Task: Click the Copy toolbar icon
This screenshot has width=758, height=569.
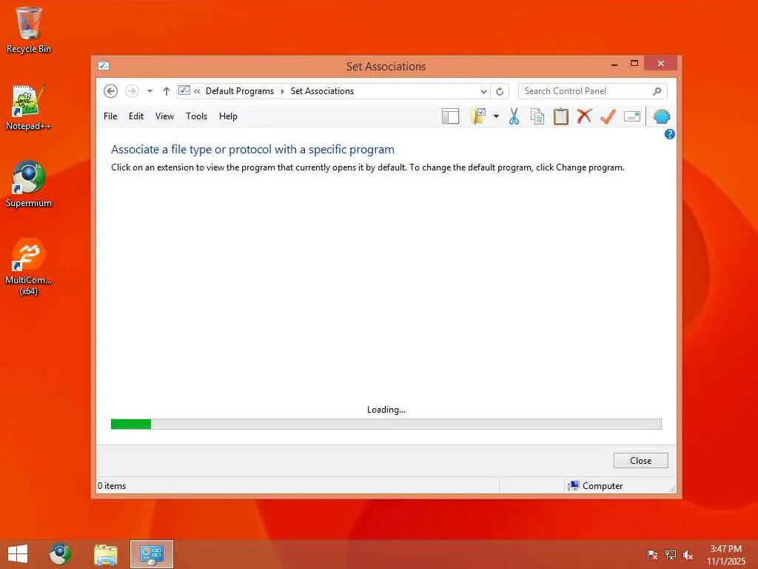Action: coord(537,116)
